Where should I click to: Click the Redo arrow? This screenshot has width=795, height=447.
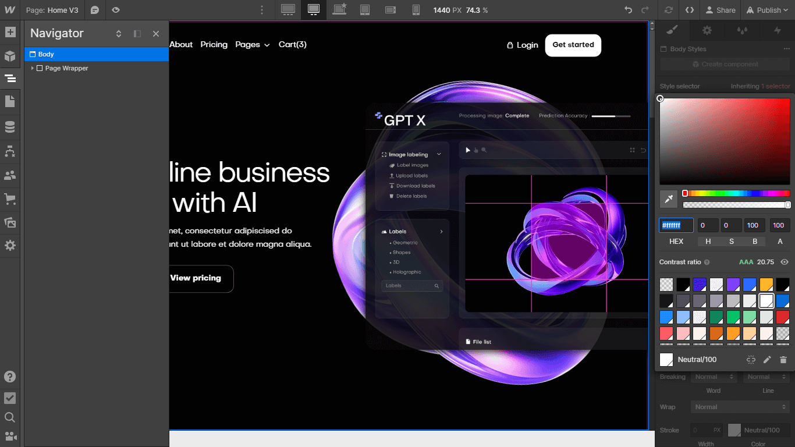[645, 10]
